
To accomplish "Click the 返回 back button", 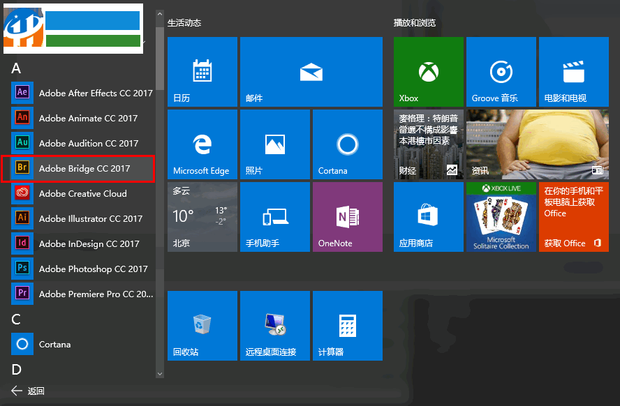I will click(28, 391).
